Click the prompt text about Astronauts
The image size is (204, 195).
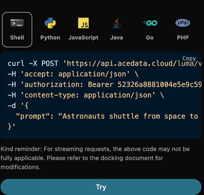click(x=106, y=116)
